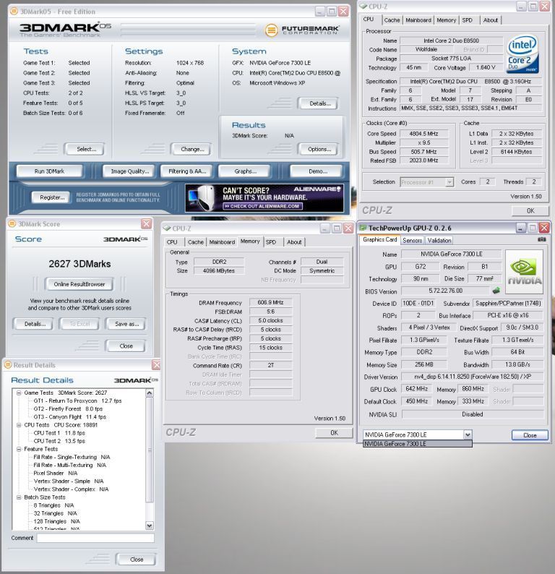Collapse the Game Tests tree node
This screenshot has width=555, height=574.
[18, 393]
